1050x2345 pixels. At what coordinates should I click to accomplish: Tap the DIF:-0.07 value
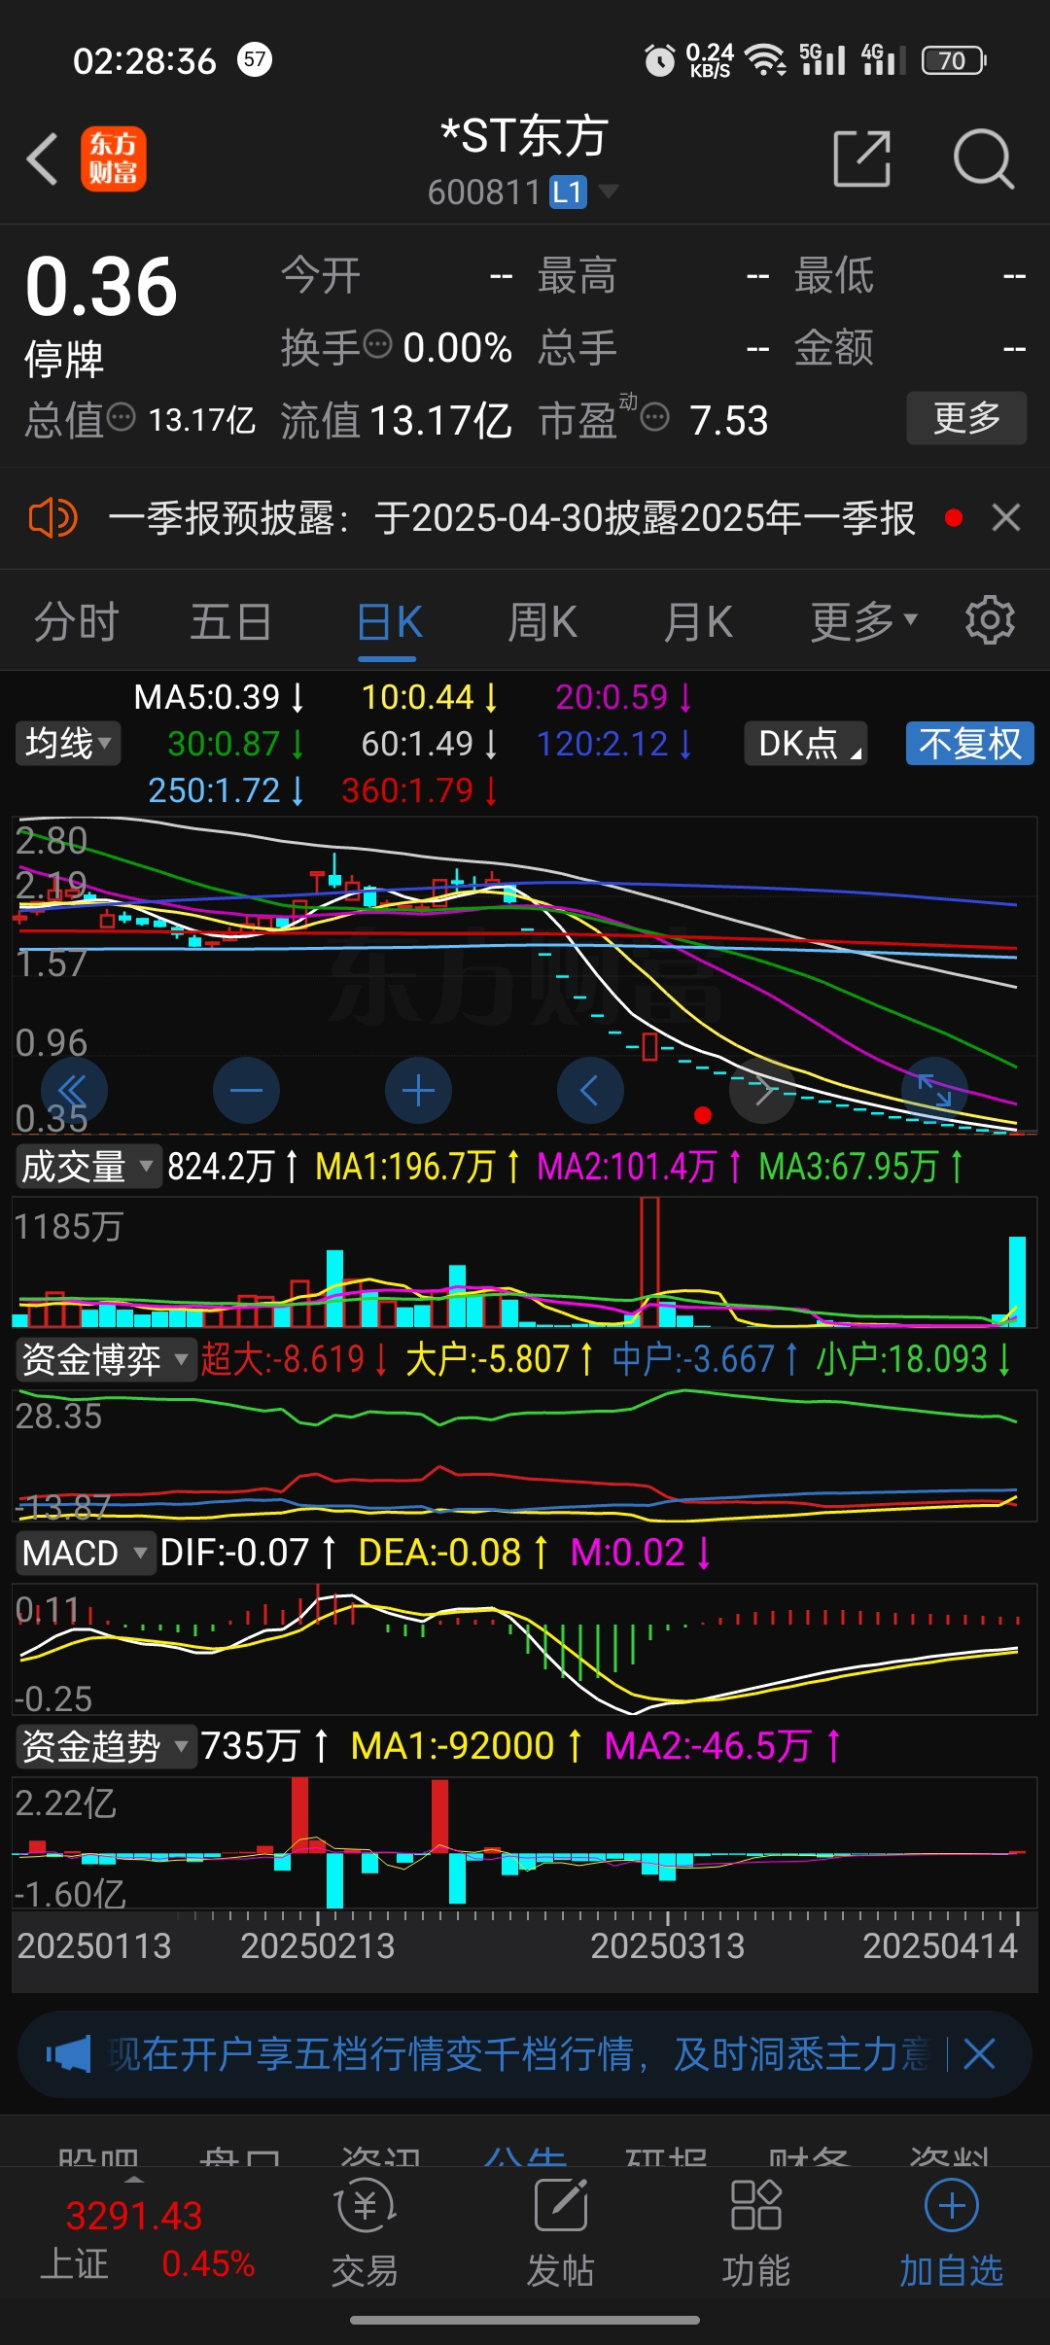click(x=249, y=1553)
